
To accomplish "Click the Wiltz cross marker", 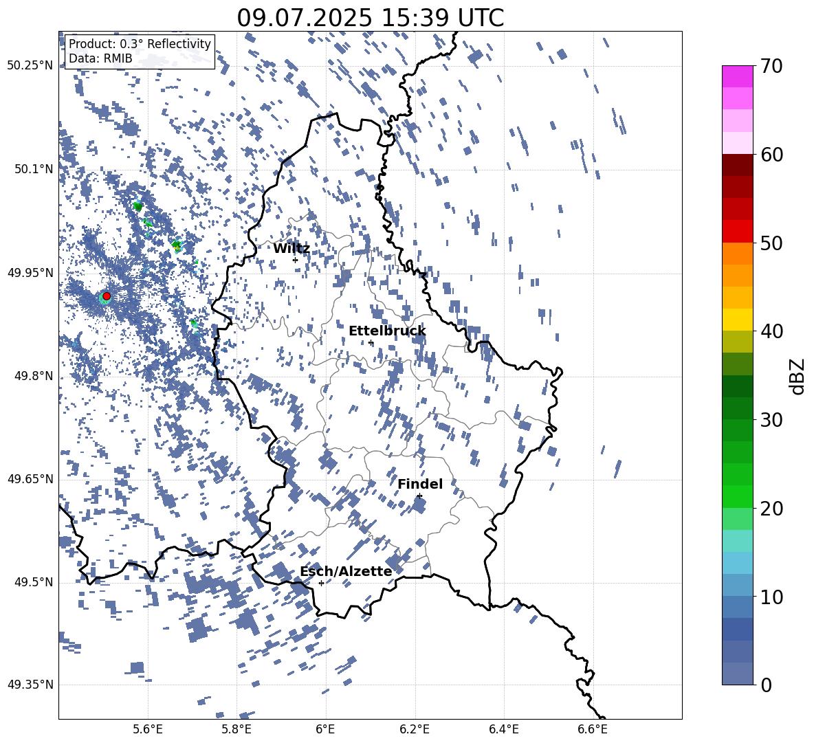I will click(295, 260).
